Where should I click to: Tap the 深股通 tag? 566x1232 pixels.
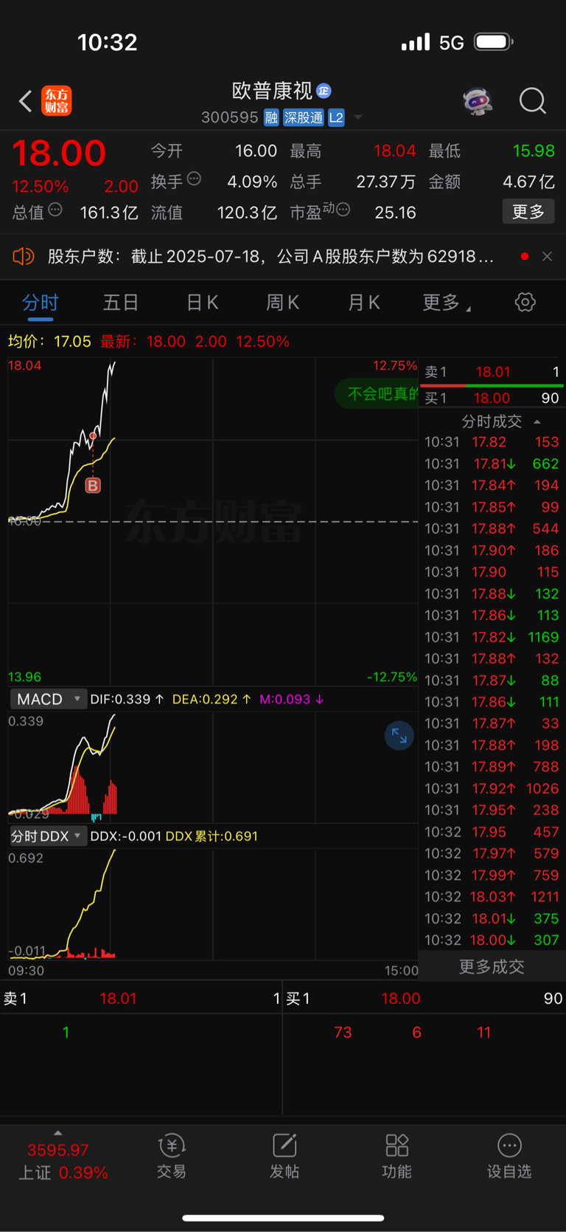pyautogui.click(x=304, y=117)
